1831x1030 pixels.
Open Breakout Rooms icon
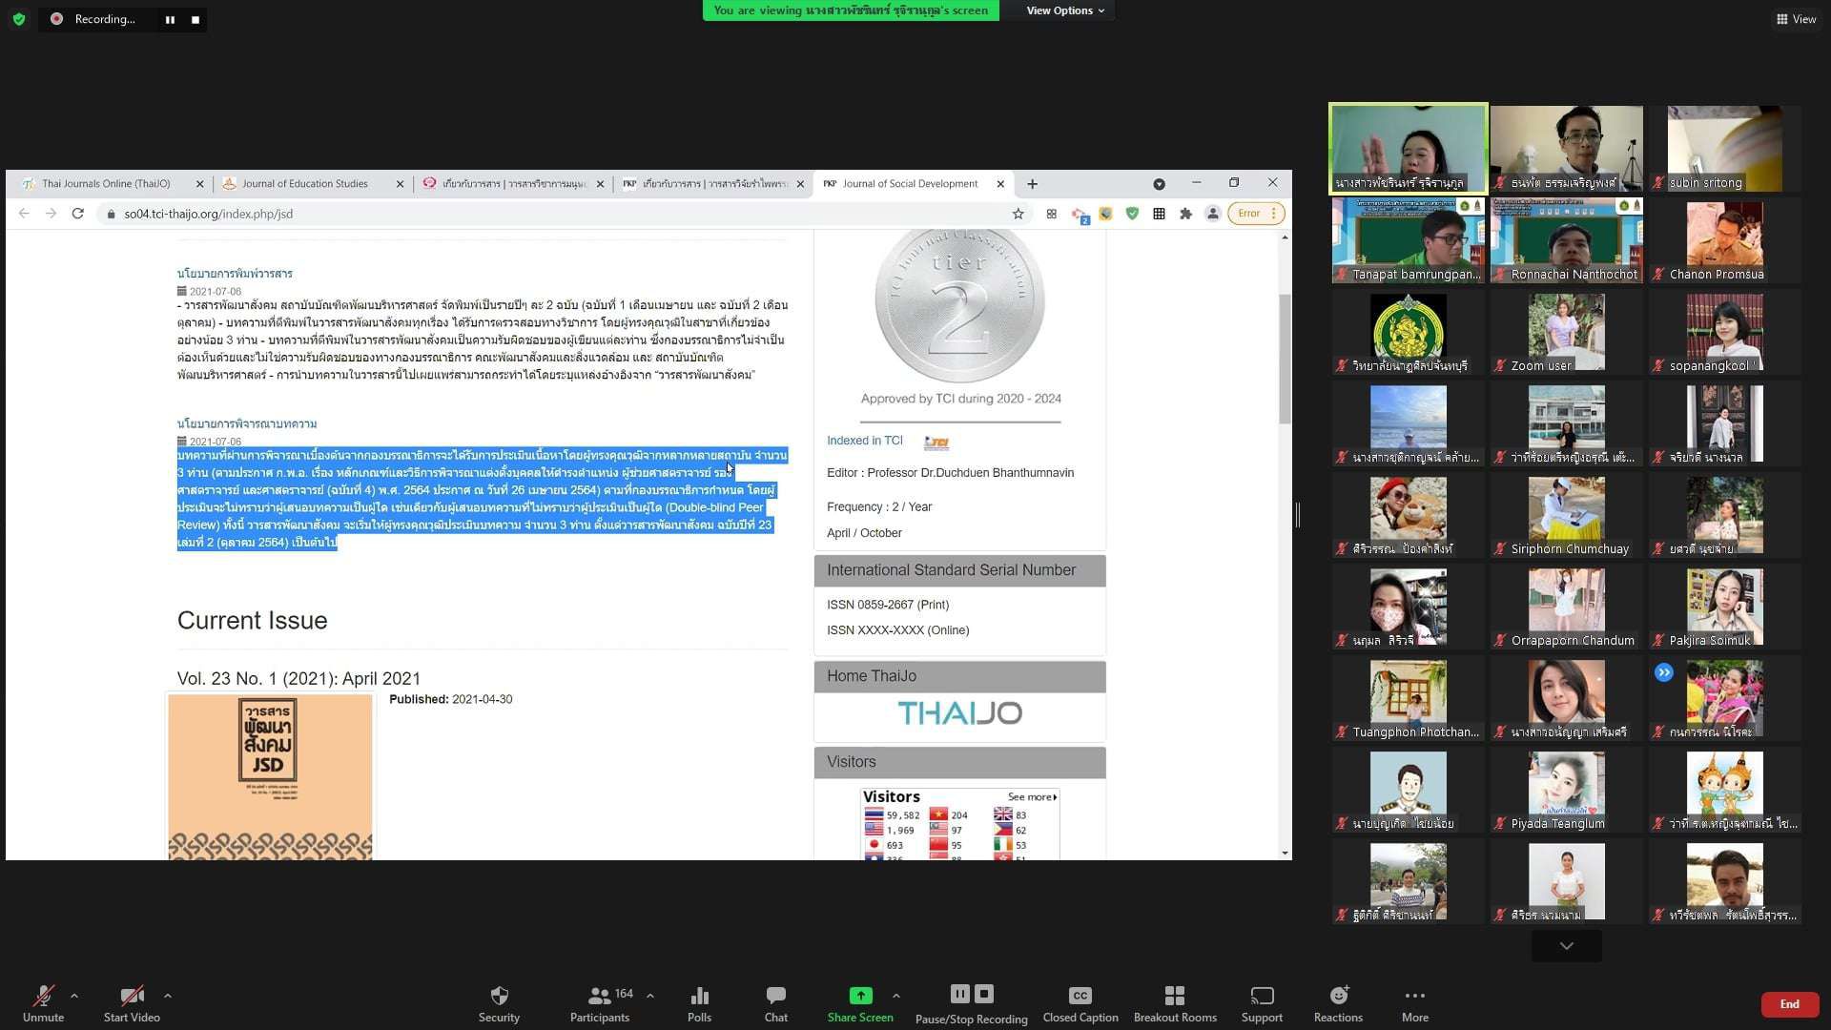click(x=1174, y=997)
